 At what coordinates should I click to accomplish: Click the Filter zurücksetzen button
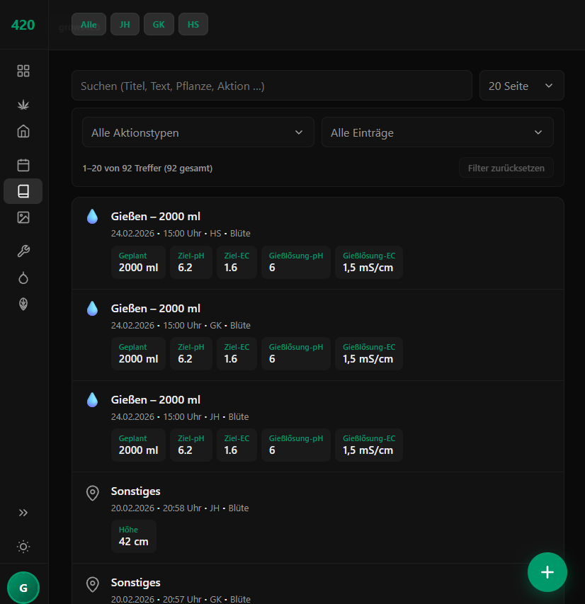[x=506, y=168]
